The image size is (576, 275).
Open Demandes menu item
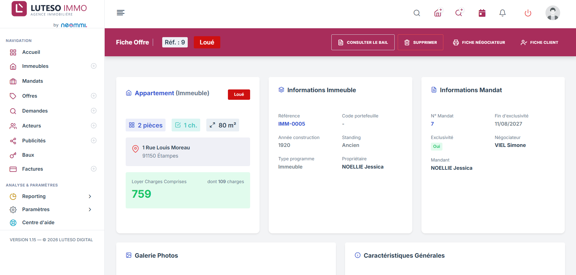pos(35,111)
